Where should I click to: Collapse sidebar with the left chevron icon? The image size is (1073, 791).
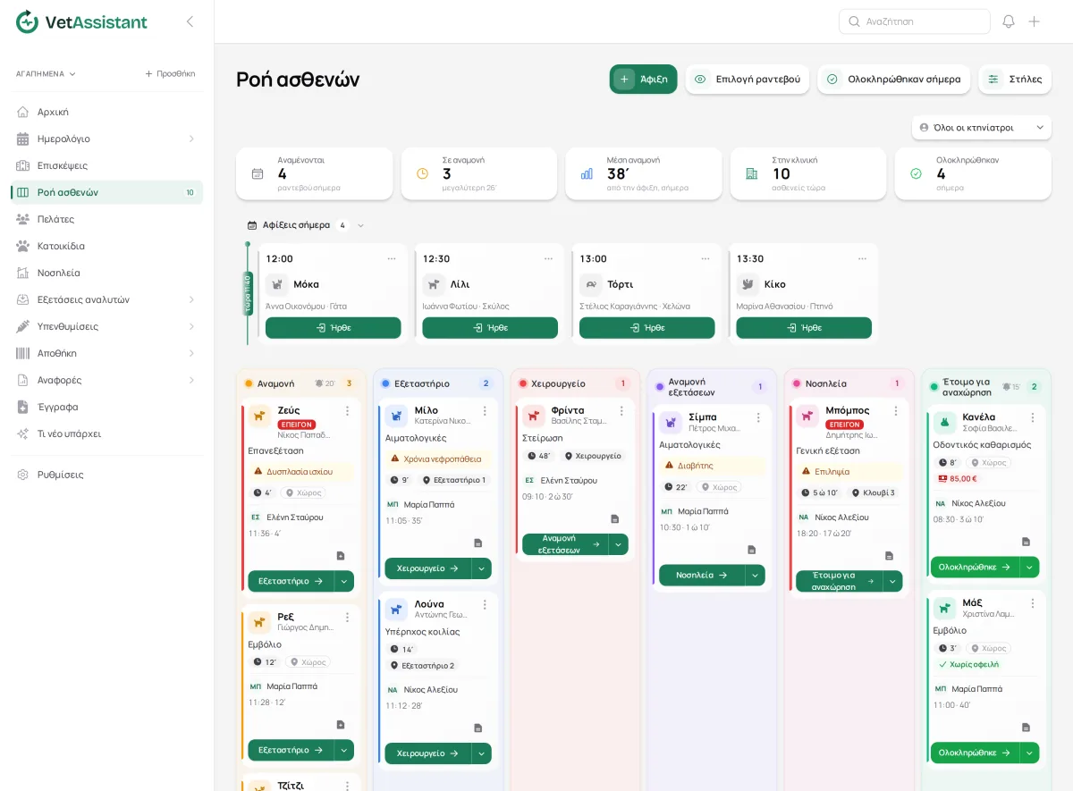click(190, 21)
